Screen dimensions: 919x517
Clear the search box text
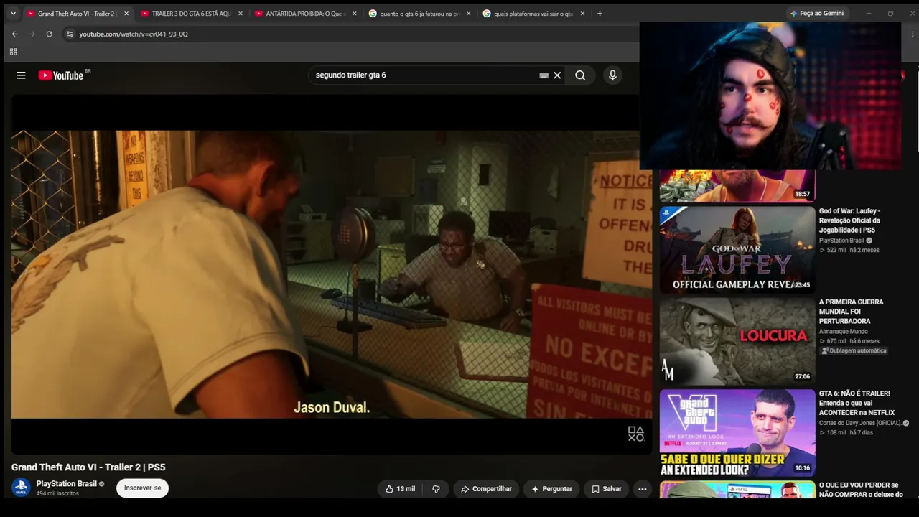click(557, 75)
